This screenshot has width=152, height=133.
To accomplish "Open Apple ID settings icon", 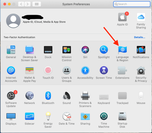I will [123, 17].
